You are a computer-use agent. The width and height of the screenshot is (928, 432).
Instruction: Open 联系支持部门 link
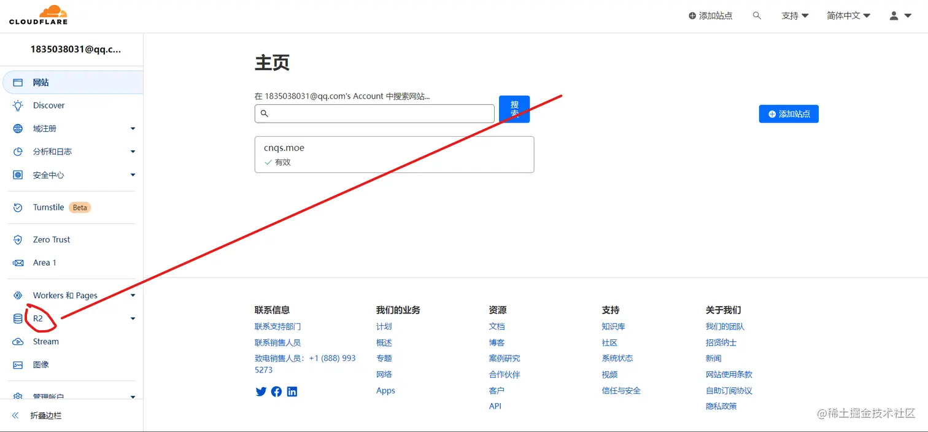click(x=278, y=326)
